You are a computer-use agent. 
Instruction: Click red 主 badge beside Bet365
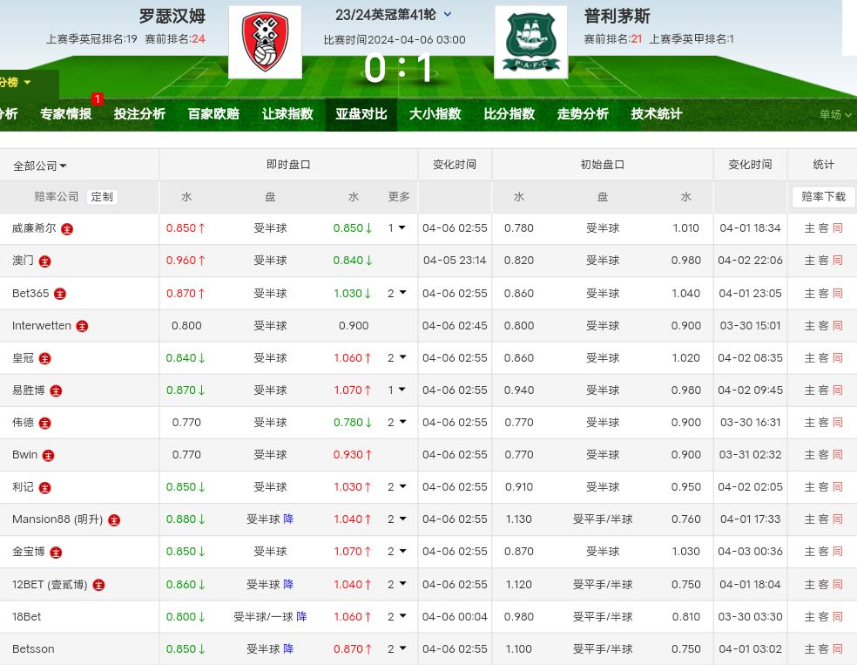pyautogui.click(x=60, y=294)
